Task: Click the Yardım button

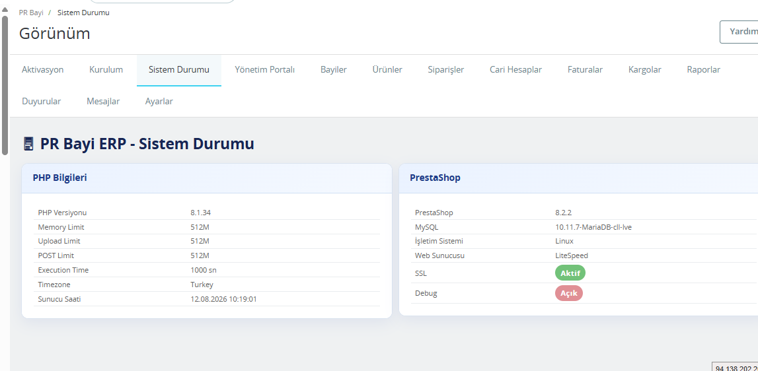Action: [739, 32]
